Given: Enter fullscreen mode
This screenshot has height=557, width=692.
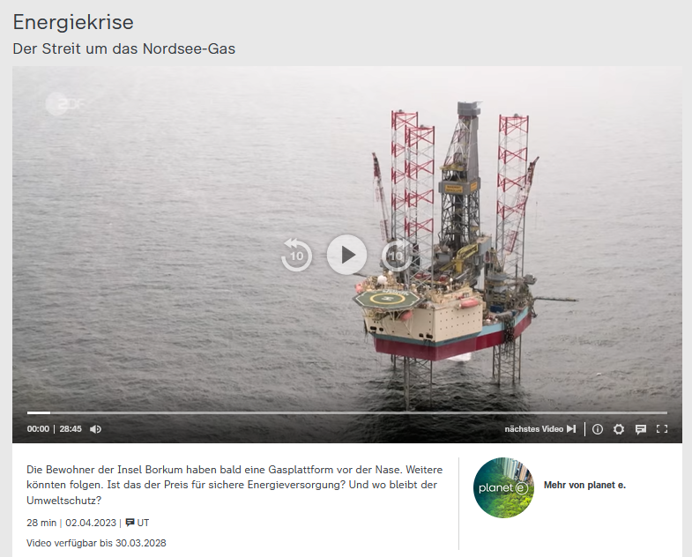Looking at the screenshot, I should pyautogui.click(x=662, y=429).
